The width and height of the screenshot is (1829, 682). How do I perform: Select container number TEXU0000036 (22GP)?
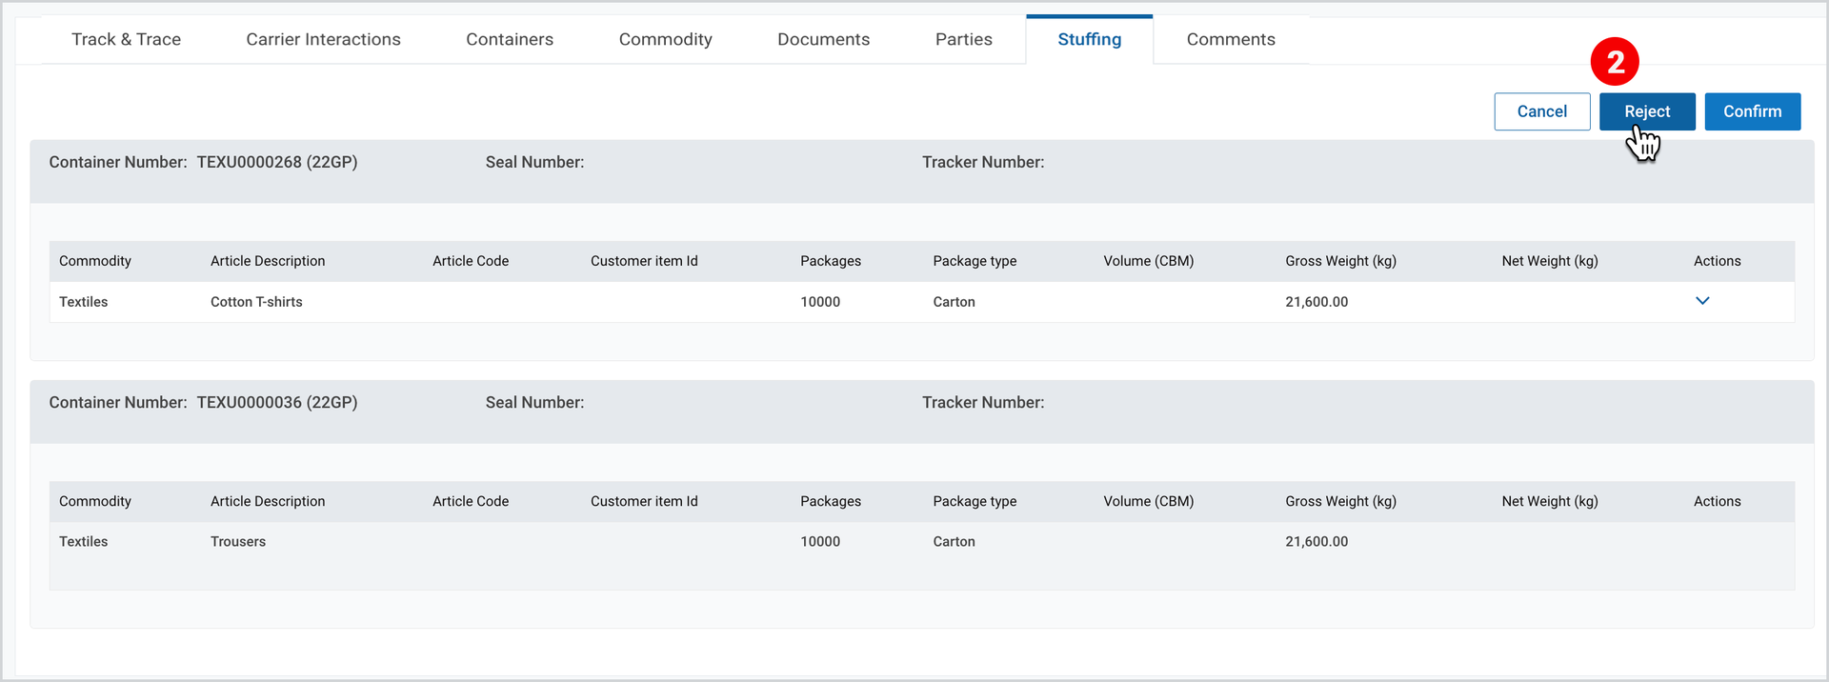point(276,402)
